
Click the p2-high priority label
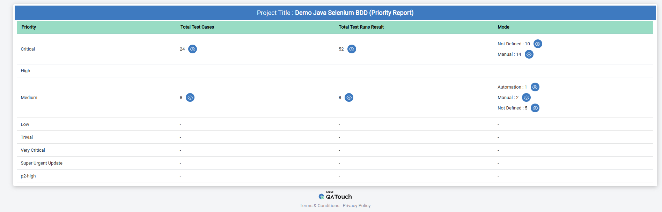click(x=28, y=176)
